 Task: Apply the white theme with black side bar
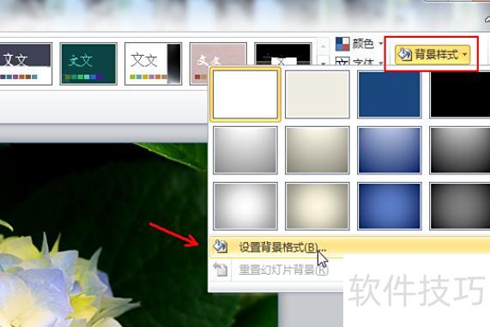[153, 64]
